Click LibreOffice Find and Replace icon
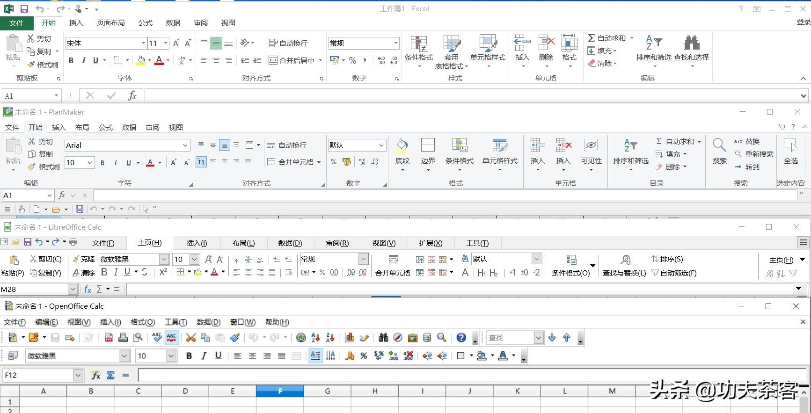This screenshot has width=811, height=413. (626, 260)
